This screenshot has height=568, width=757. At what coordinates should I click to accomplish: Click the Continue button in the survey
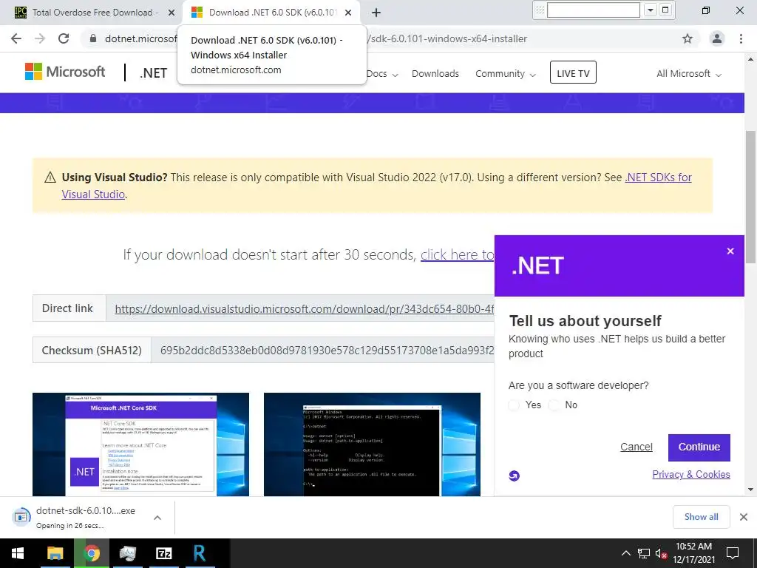(x=699, y=447)
